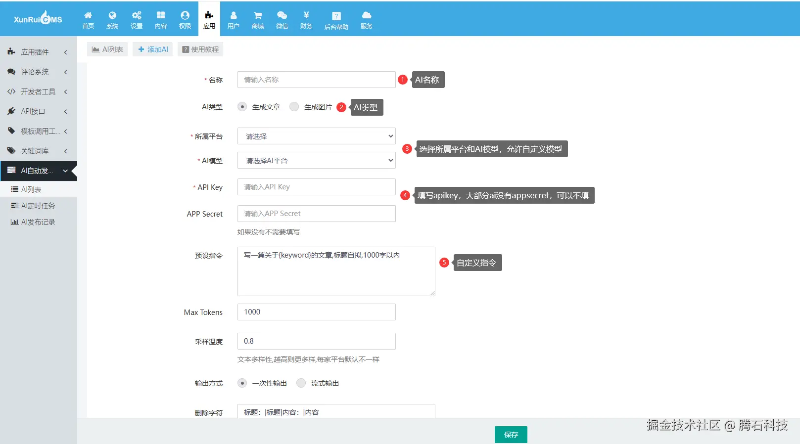
Task: Click the Max Tokens field
Action: coord(317,312)
